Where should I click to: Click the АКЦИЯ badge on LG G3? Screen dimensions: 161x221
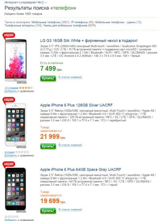coord(9,35)
